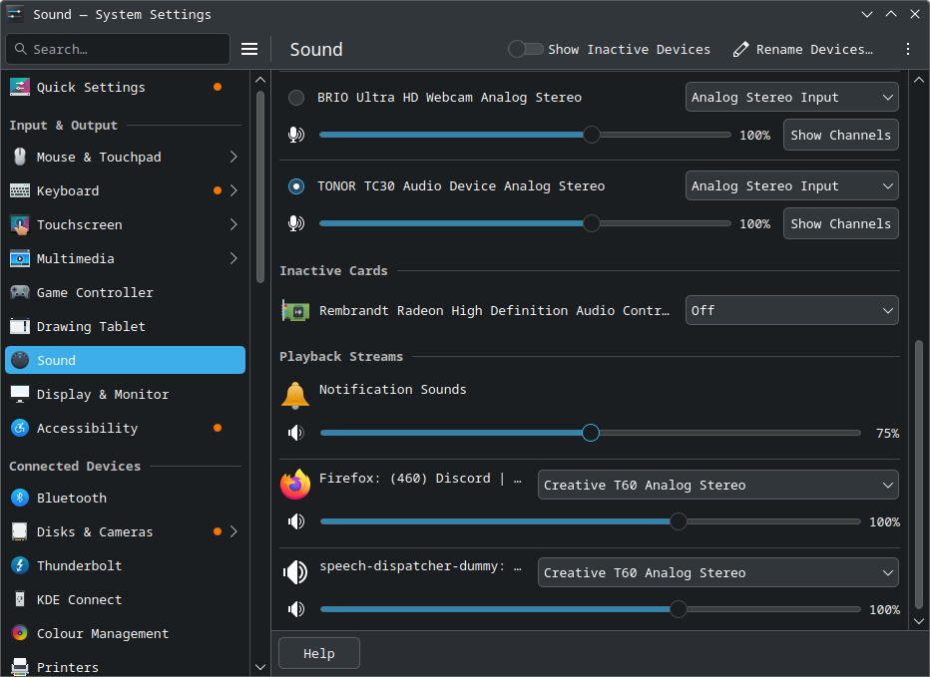Viewport: 930px width, 677px height.
Task: Open Accessibility settings
Action: coord(125,428)
